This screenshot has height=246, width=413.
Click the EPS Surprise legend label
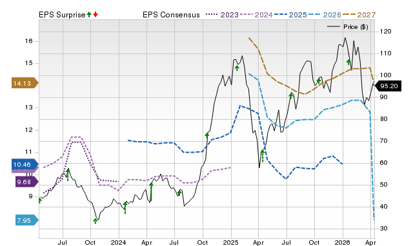coord(62,15)
